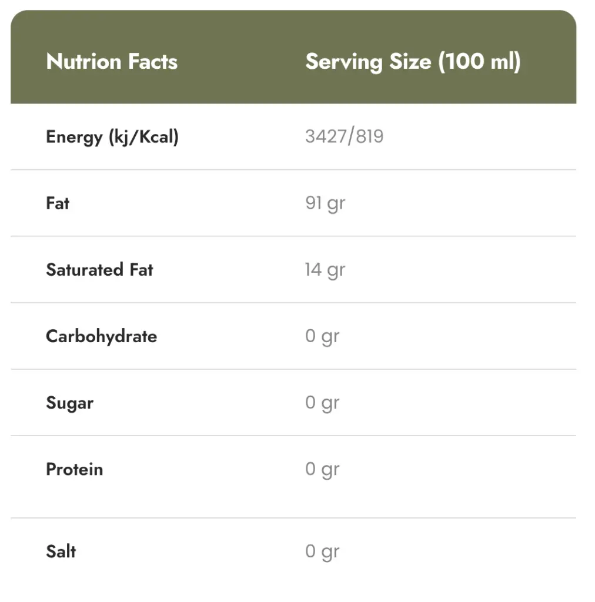The image size is (595, 602).
Task: Click the "0 gr" value beside Sugar
Action: coord(322,403)
